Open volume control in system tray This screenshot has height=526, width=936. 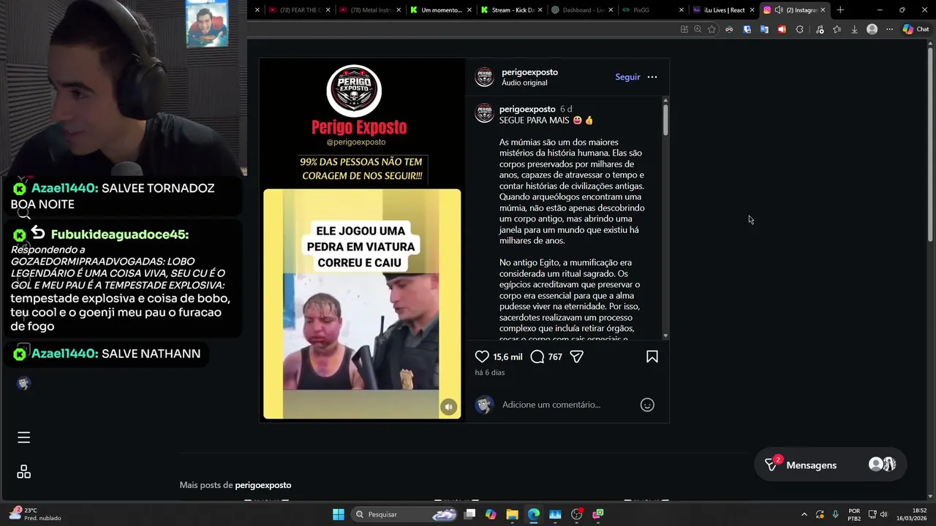(x=883, y=514)
